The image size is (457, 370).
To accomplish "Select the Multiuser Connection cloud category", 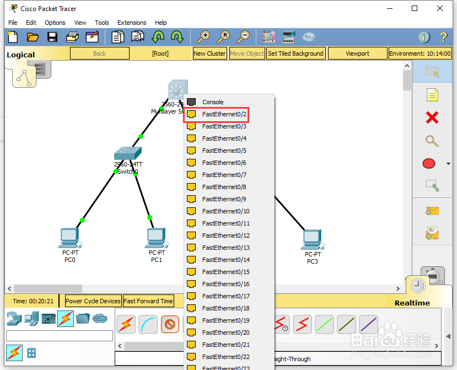I will click(x=100, y=318).
